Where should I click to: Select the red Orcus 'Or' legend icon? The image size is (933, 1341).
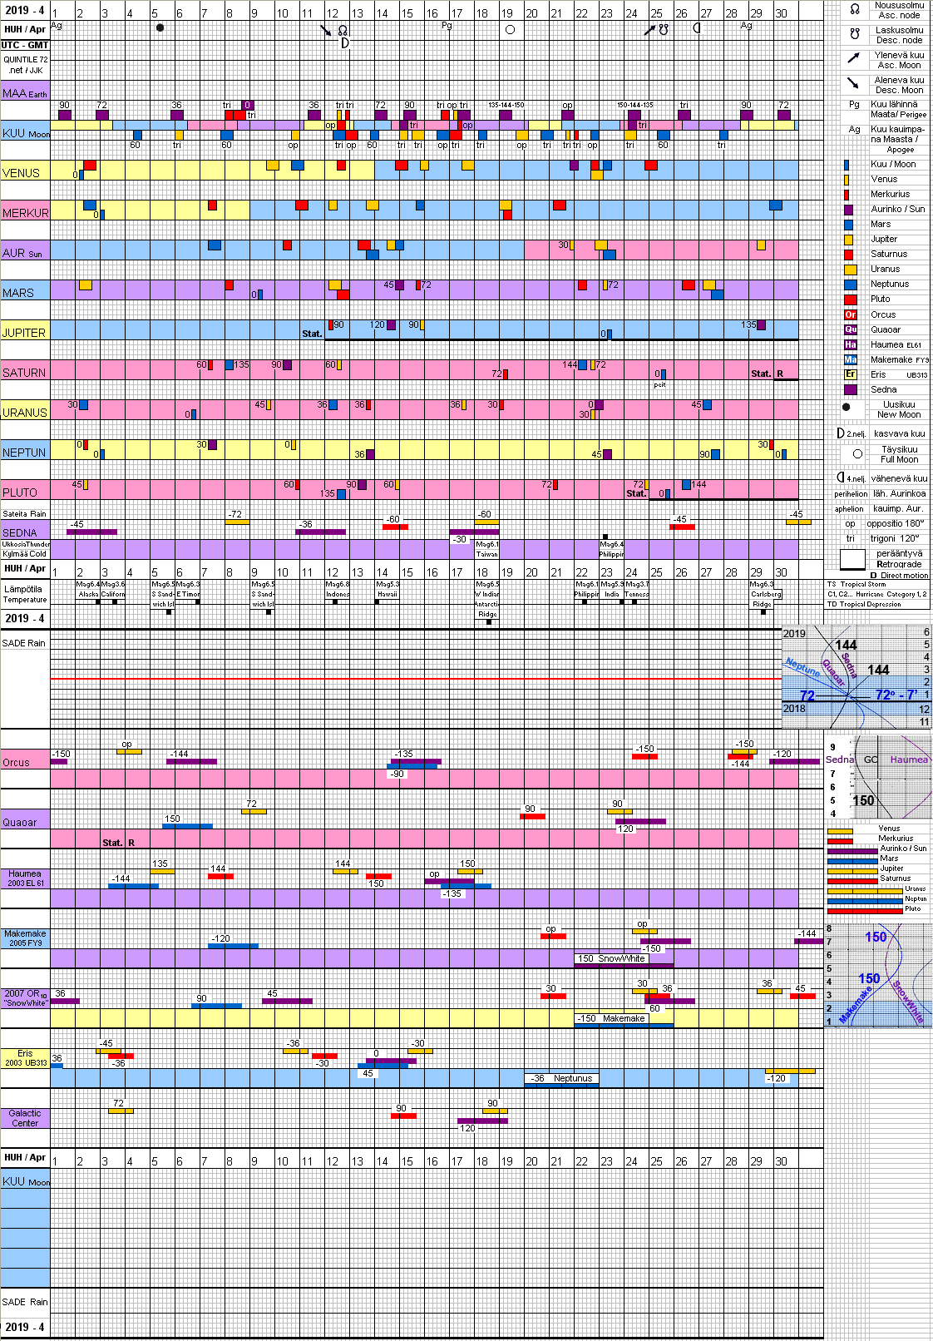click(850, 314)
